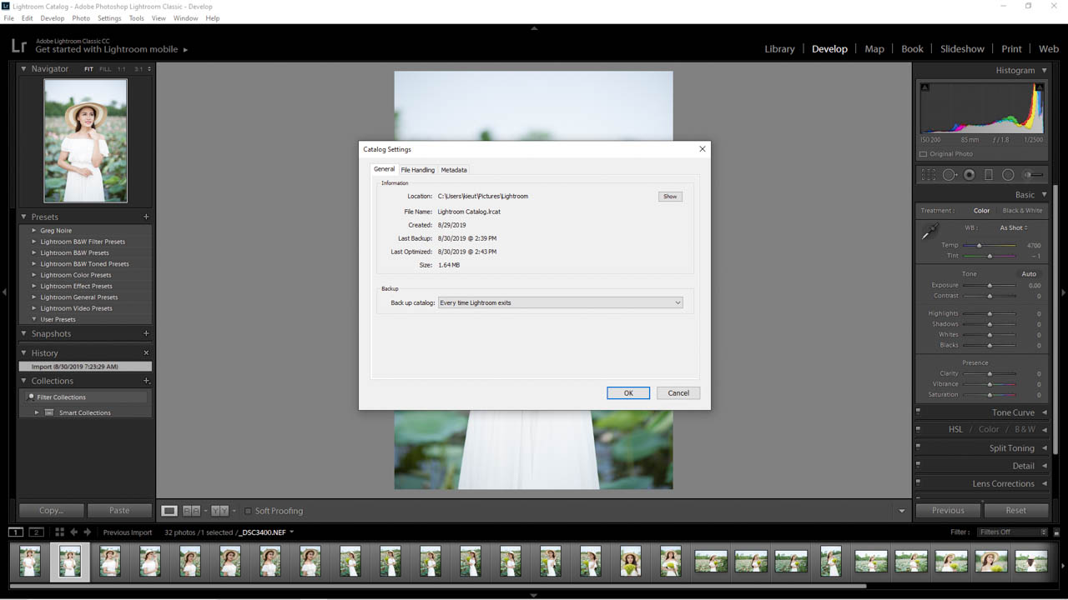The height and width of the screenshot is (600, 1068).
Task: Select the Spot Removal tool
Action: [948, 174]
